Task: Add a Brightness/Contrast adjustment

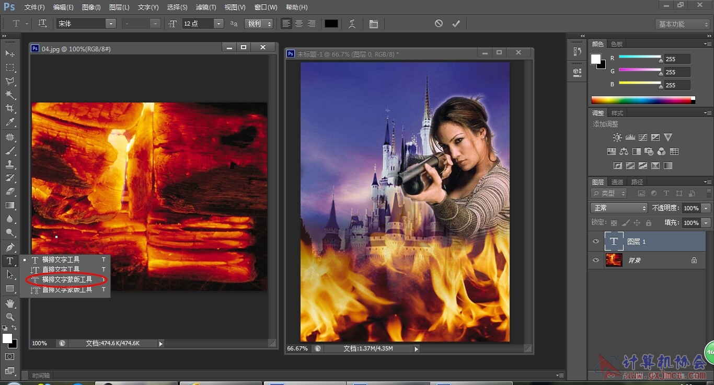Action: [617, 138]
